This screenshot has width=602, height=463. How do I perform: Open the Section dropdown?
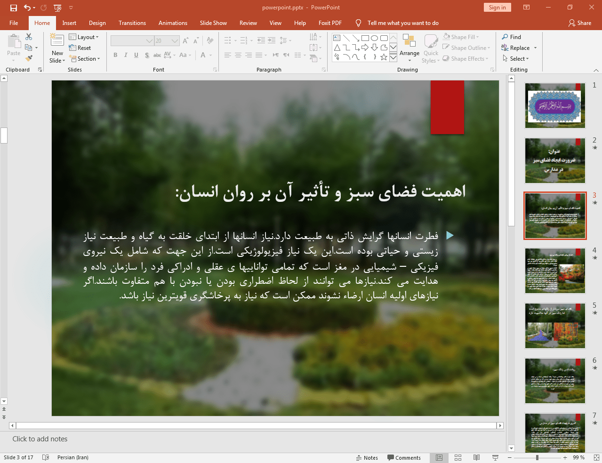pos(85,58)
